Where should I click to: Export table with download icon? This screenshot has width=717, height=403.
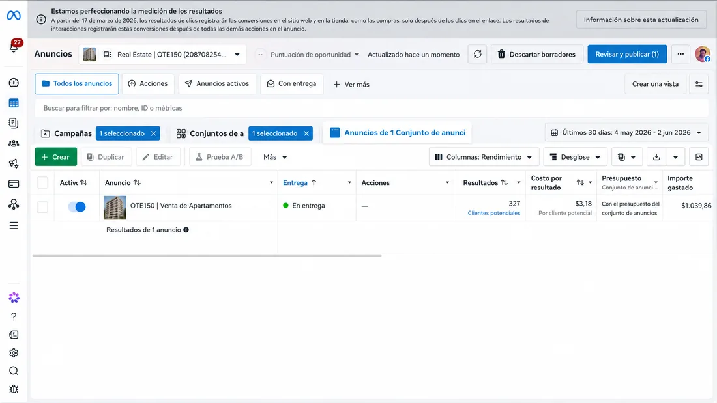point(656,157)
